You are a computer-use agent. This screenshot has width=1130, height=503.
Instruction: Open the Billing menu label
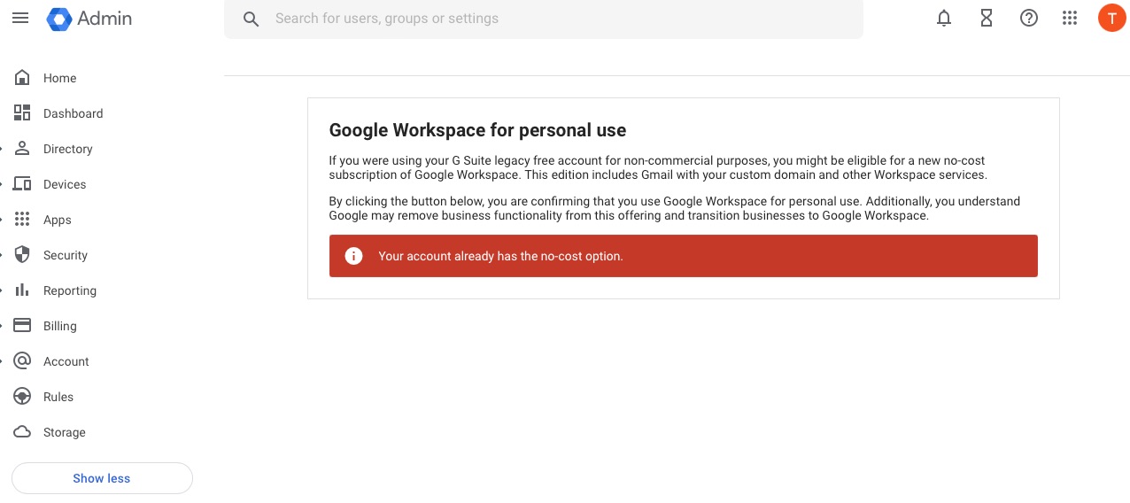pos(60,326)
